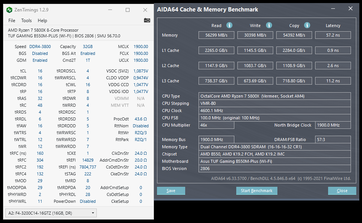Click the RttNom Disabled value

[141, 126]
